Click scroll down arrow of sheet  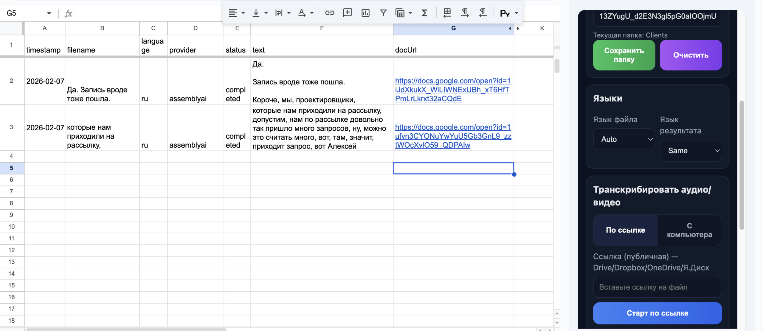point(557,323)
